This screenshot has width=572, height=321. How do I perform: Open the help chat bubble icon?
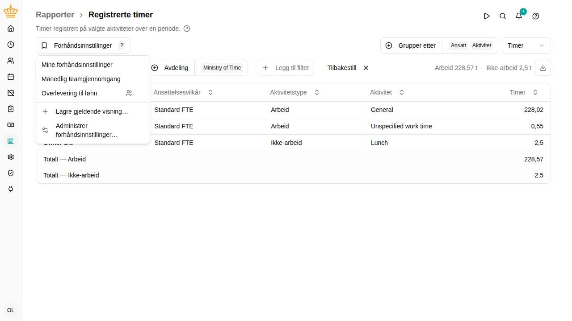pos(536,16)
